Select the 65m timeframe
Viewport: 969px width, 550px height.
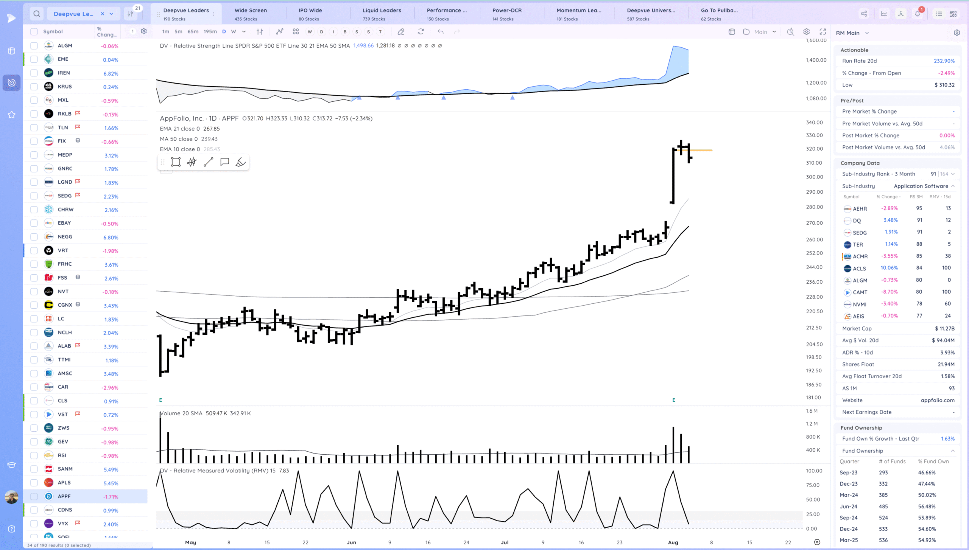click(193, 32)
